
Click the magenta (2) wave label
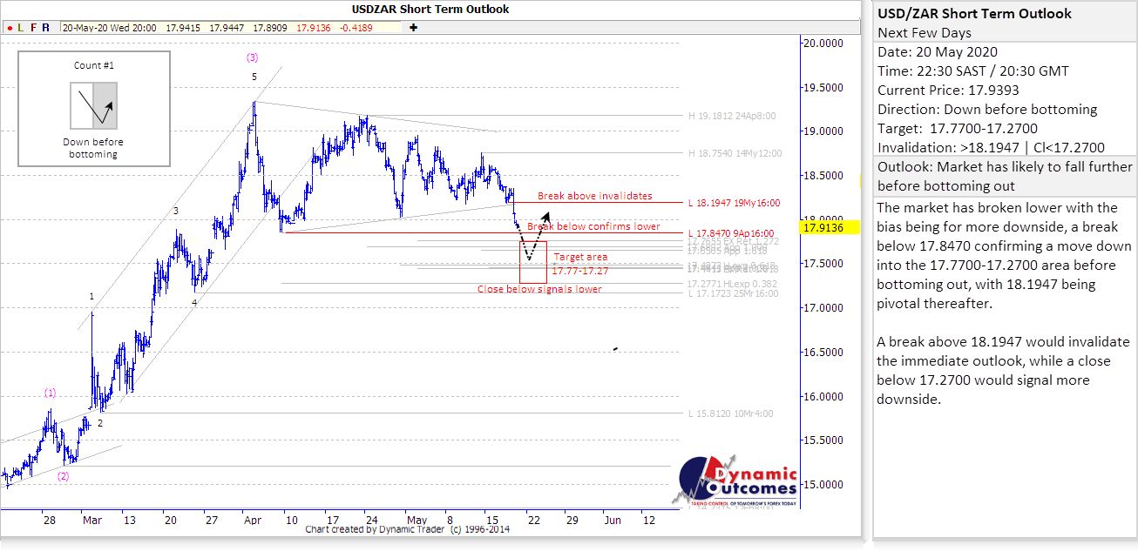[64, 476]
